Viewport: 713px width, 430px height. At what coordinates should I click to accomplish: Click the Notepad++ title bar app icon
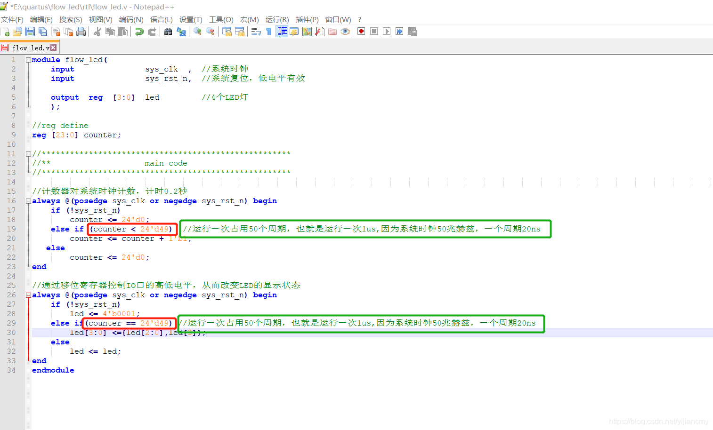click(x=4, y=6)
